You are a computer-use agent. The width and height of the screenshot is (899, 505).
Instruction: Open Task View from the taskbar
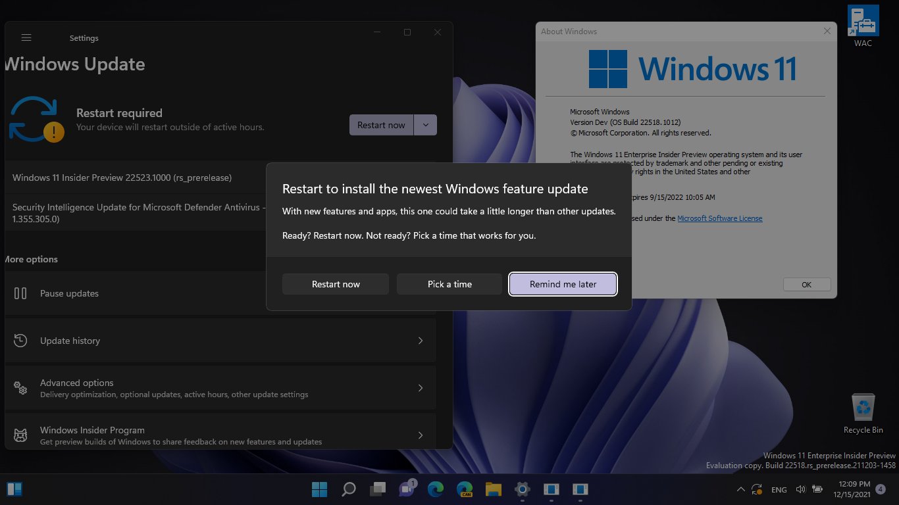[378, 489]
